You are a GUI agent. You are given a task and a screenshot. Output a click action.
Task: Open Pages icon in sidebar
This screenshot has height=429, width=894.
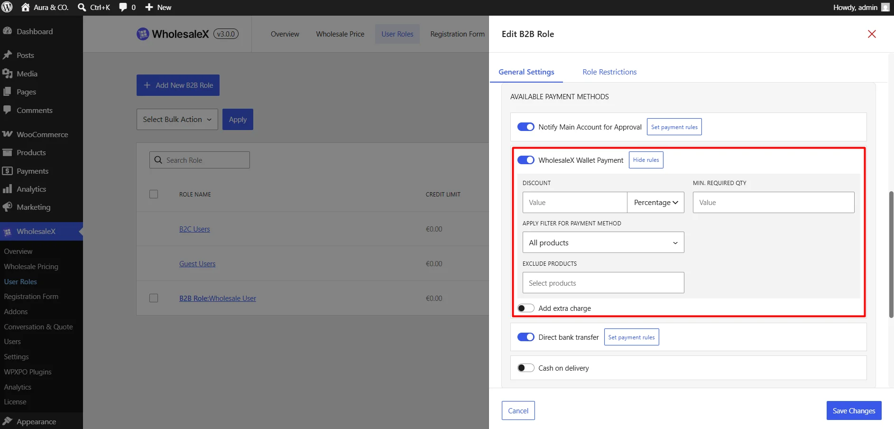[x=7, y=92]
